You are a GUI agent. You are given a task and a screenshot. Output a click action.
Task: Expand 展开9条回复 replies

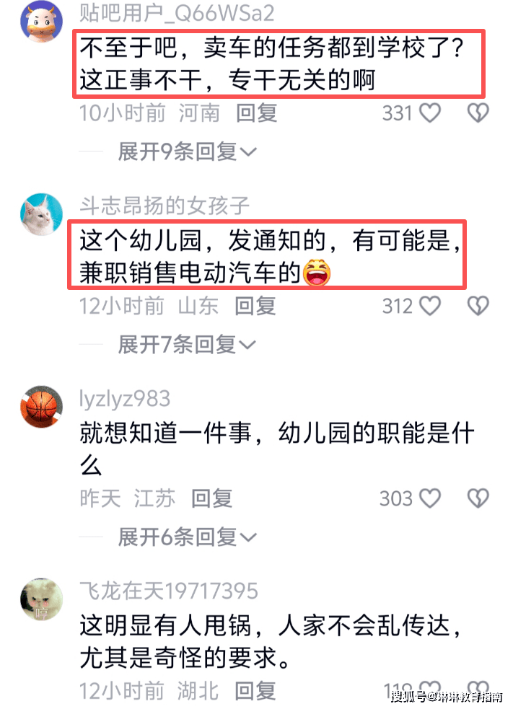tap(188, 151)
